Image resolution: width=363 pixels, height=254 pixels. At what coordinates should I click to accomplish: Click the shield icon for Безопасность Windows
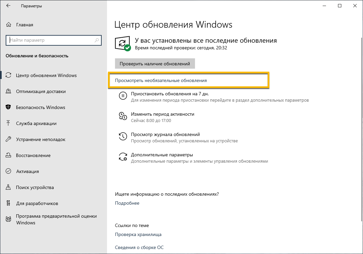coord(9,107)
